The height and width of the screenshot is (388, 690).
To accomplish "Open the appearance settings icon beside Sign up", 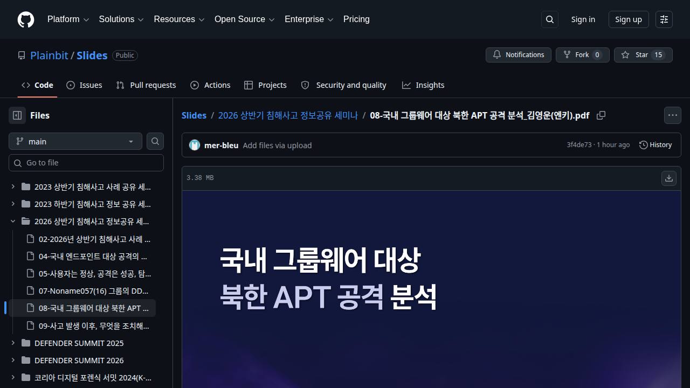I will [664, 19].
